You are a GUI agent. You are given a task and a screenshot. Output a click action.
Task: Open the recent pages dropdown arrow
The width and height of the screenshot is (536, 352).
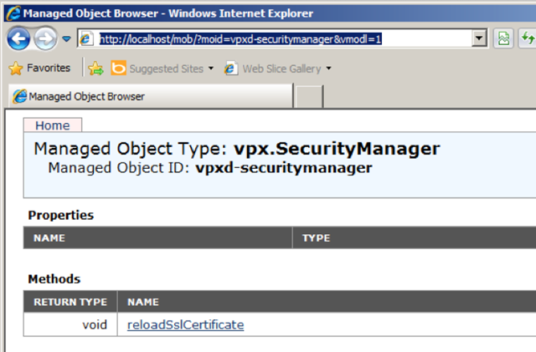click(67, 39)
